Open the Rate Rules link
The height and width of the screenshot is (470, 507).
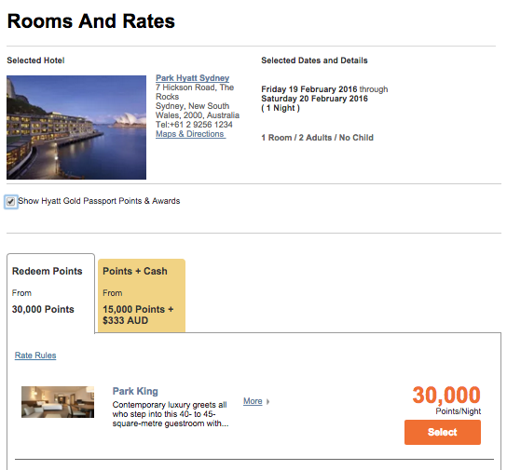point(35,356)
